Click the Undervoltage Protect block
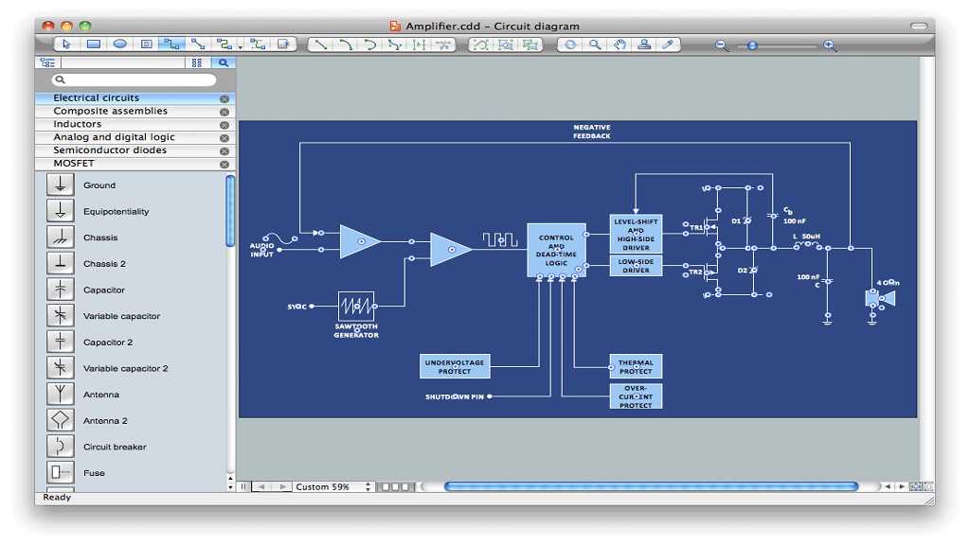The width and height of the screenshot is (970, 545). (455, 366)
